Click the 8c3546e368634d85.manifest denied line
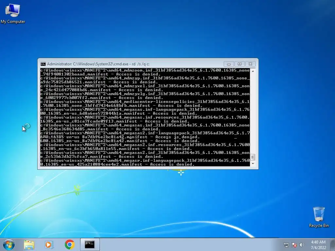This screenshot has height=251, width=335. pos(100,129)
